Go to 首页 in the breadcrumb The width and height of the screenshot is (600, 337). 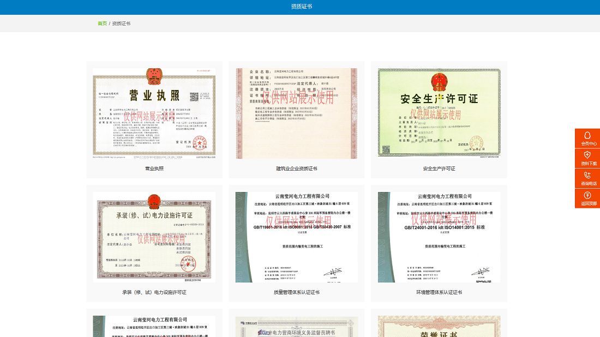point(102,23)
